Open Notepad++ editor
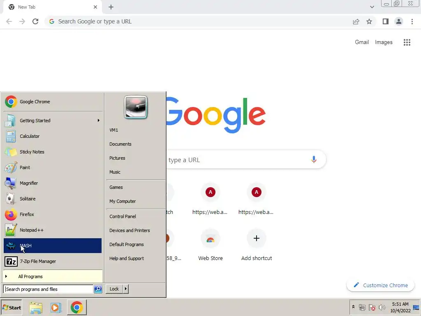Viewport: 421px width, 316px height. [53, 230]
